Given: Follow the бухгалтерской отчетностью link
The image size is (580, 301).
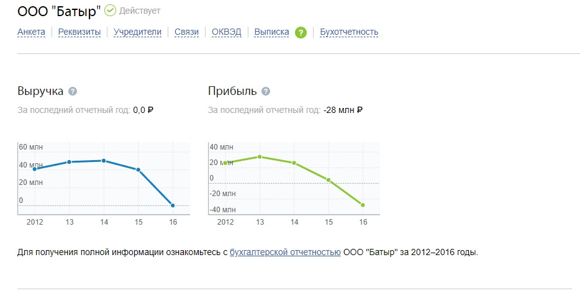Looking at the screenshot, I should tap(285, 252).
